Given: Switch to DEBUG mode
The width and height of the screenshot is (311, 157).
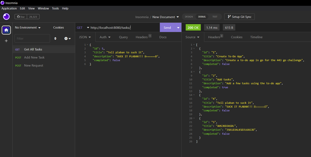Looking at the screenshot, I should point(202,17).
